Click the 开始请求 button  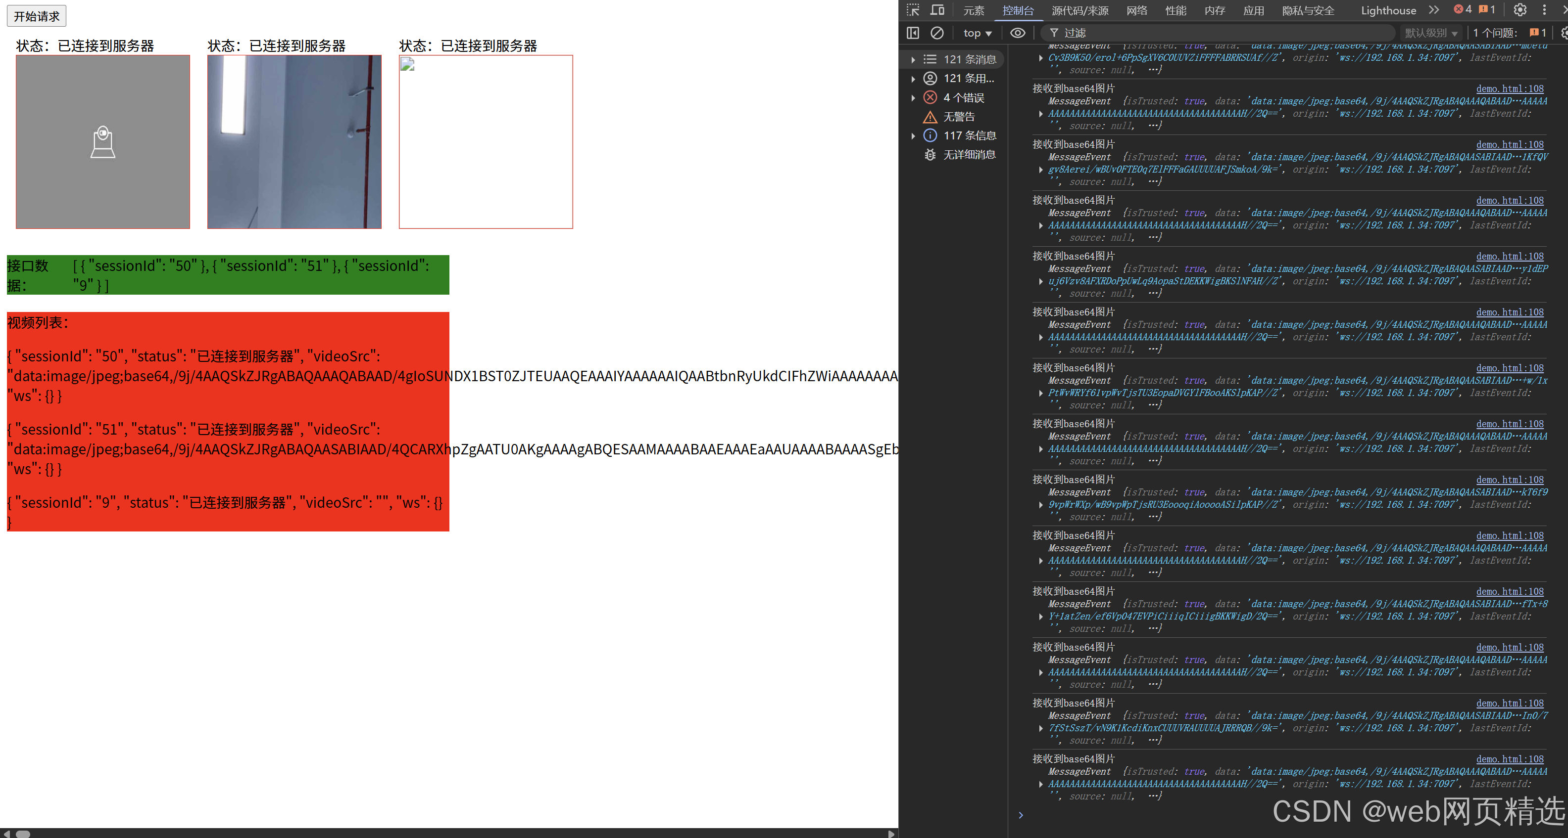click(37, 16)
